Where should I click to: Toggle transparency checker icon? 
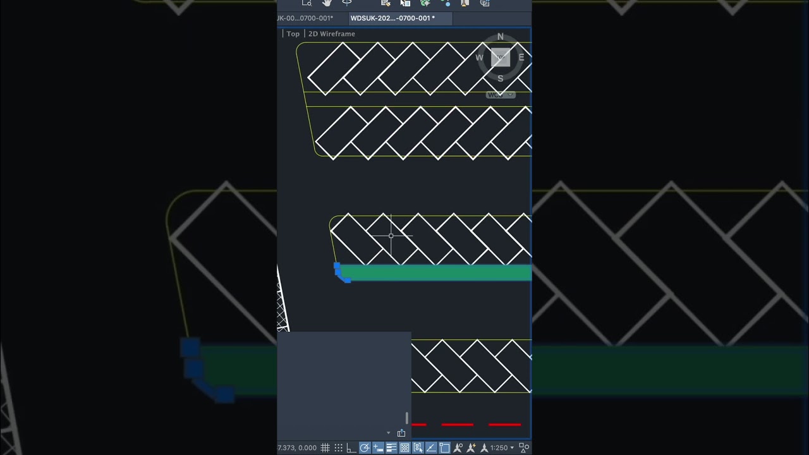point(404,448)
